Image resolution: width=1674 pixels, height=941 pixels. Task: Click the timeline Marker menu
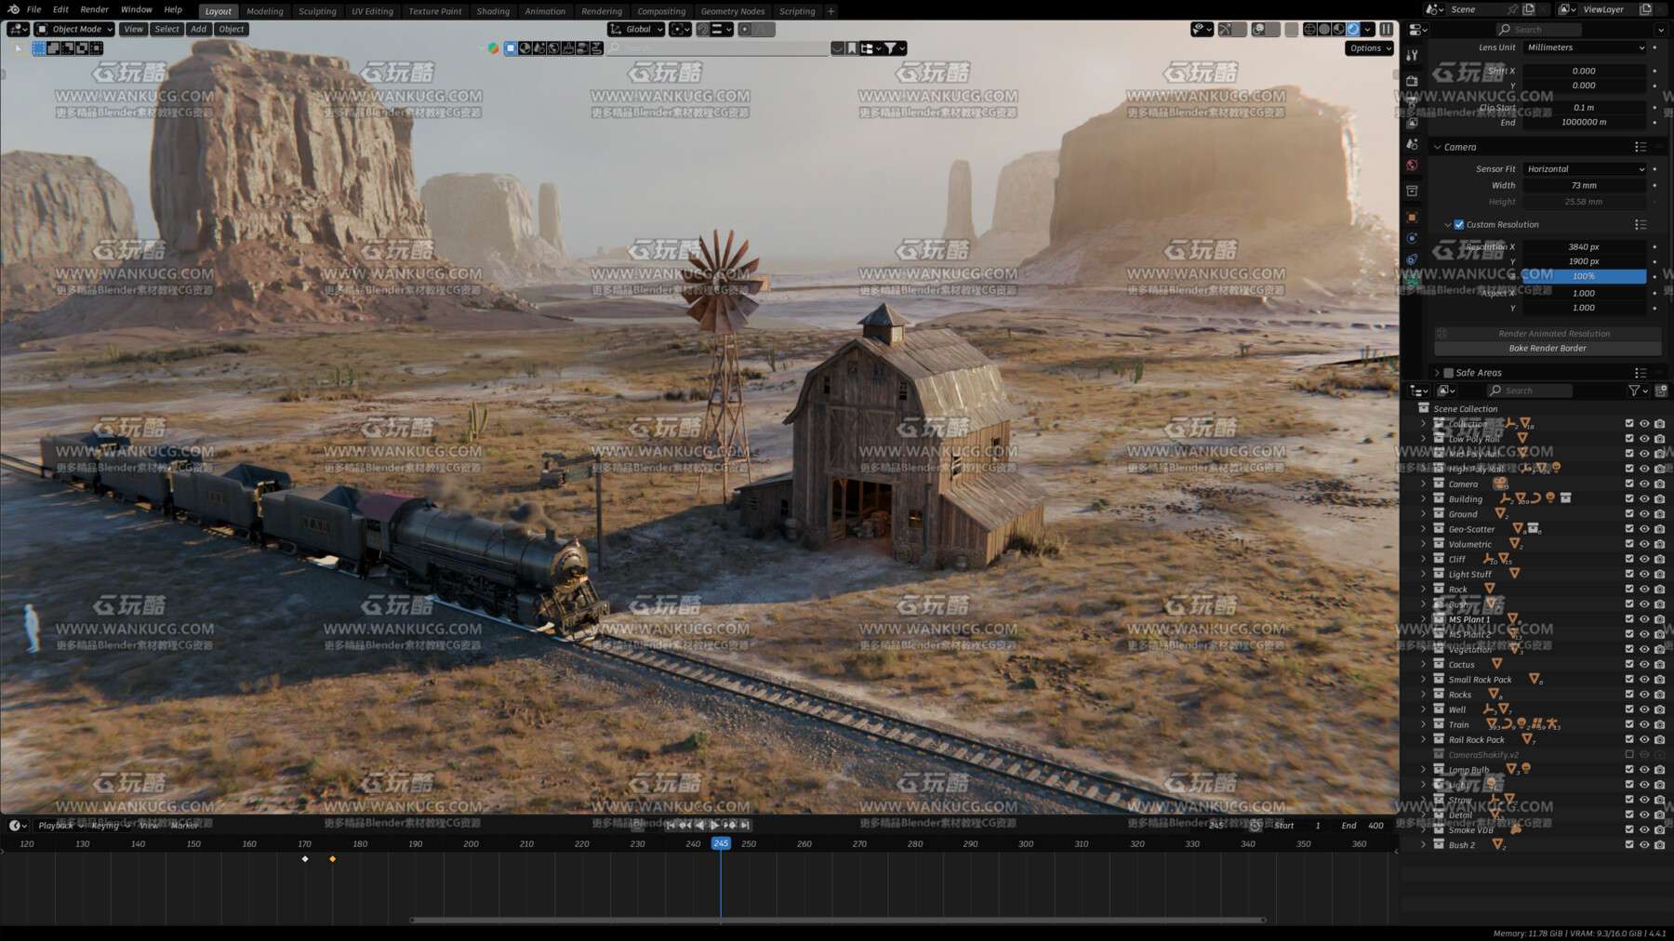tap(184, 826)
